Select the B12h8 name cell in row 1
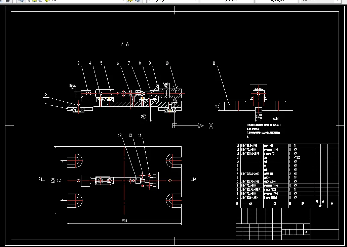 point(276,198)
